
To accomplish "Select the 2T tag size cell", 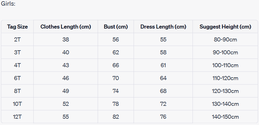I will pyautogui.click(x=17, y=40).
